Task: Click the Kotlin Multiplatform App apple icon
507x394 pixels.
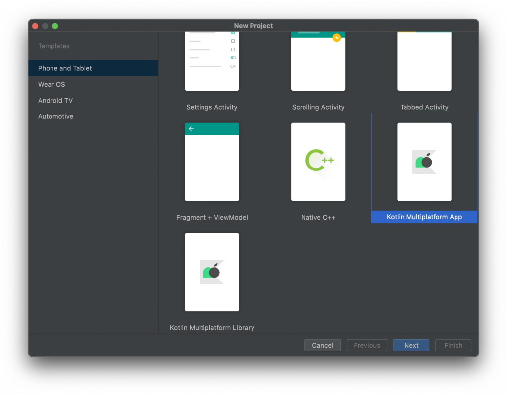Action: pyautogui.click(x=424, y=162)
